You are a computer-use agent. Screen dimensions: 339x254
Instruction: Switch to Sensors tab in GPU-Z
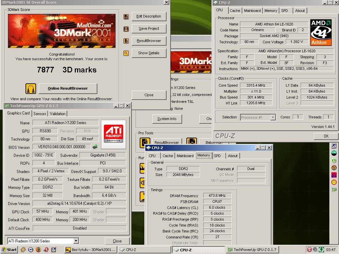[x=40, y=114]
